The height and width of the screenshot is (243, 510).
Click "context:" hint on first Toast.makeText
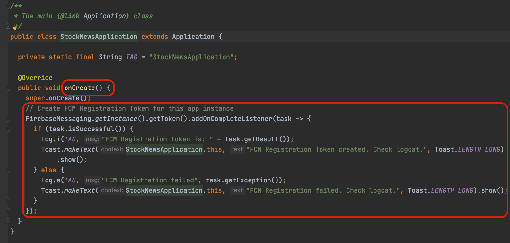point(112,149)
